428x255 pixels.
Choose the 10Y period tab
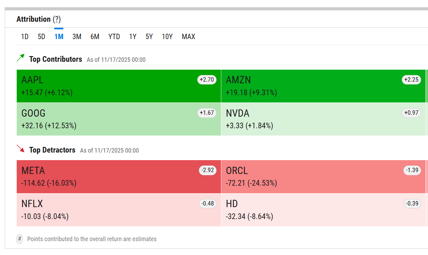(167, 37)
